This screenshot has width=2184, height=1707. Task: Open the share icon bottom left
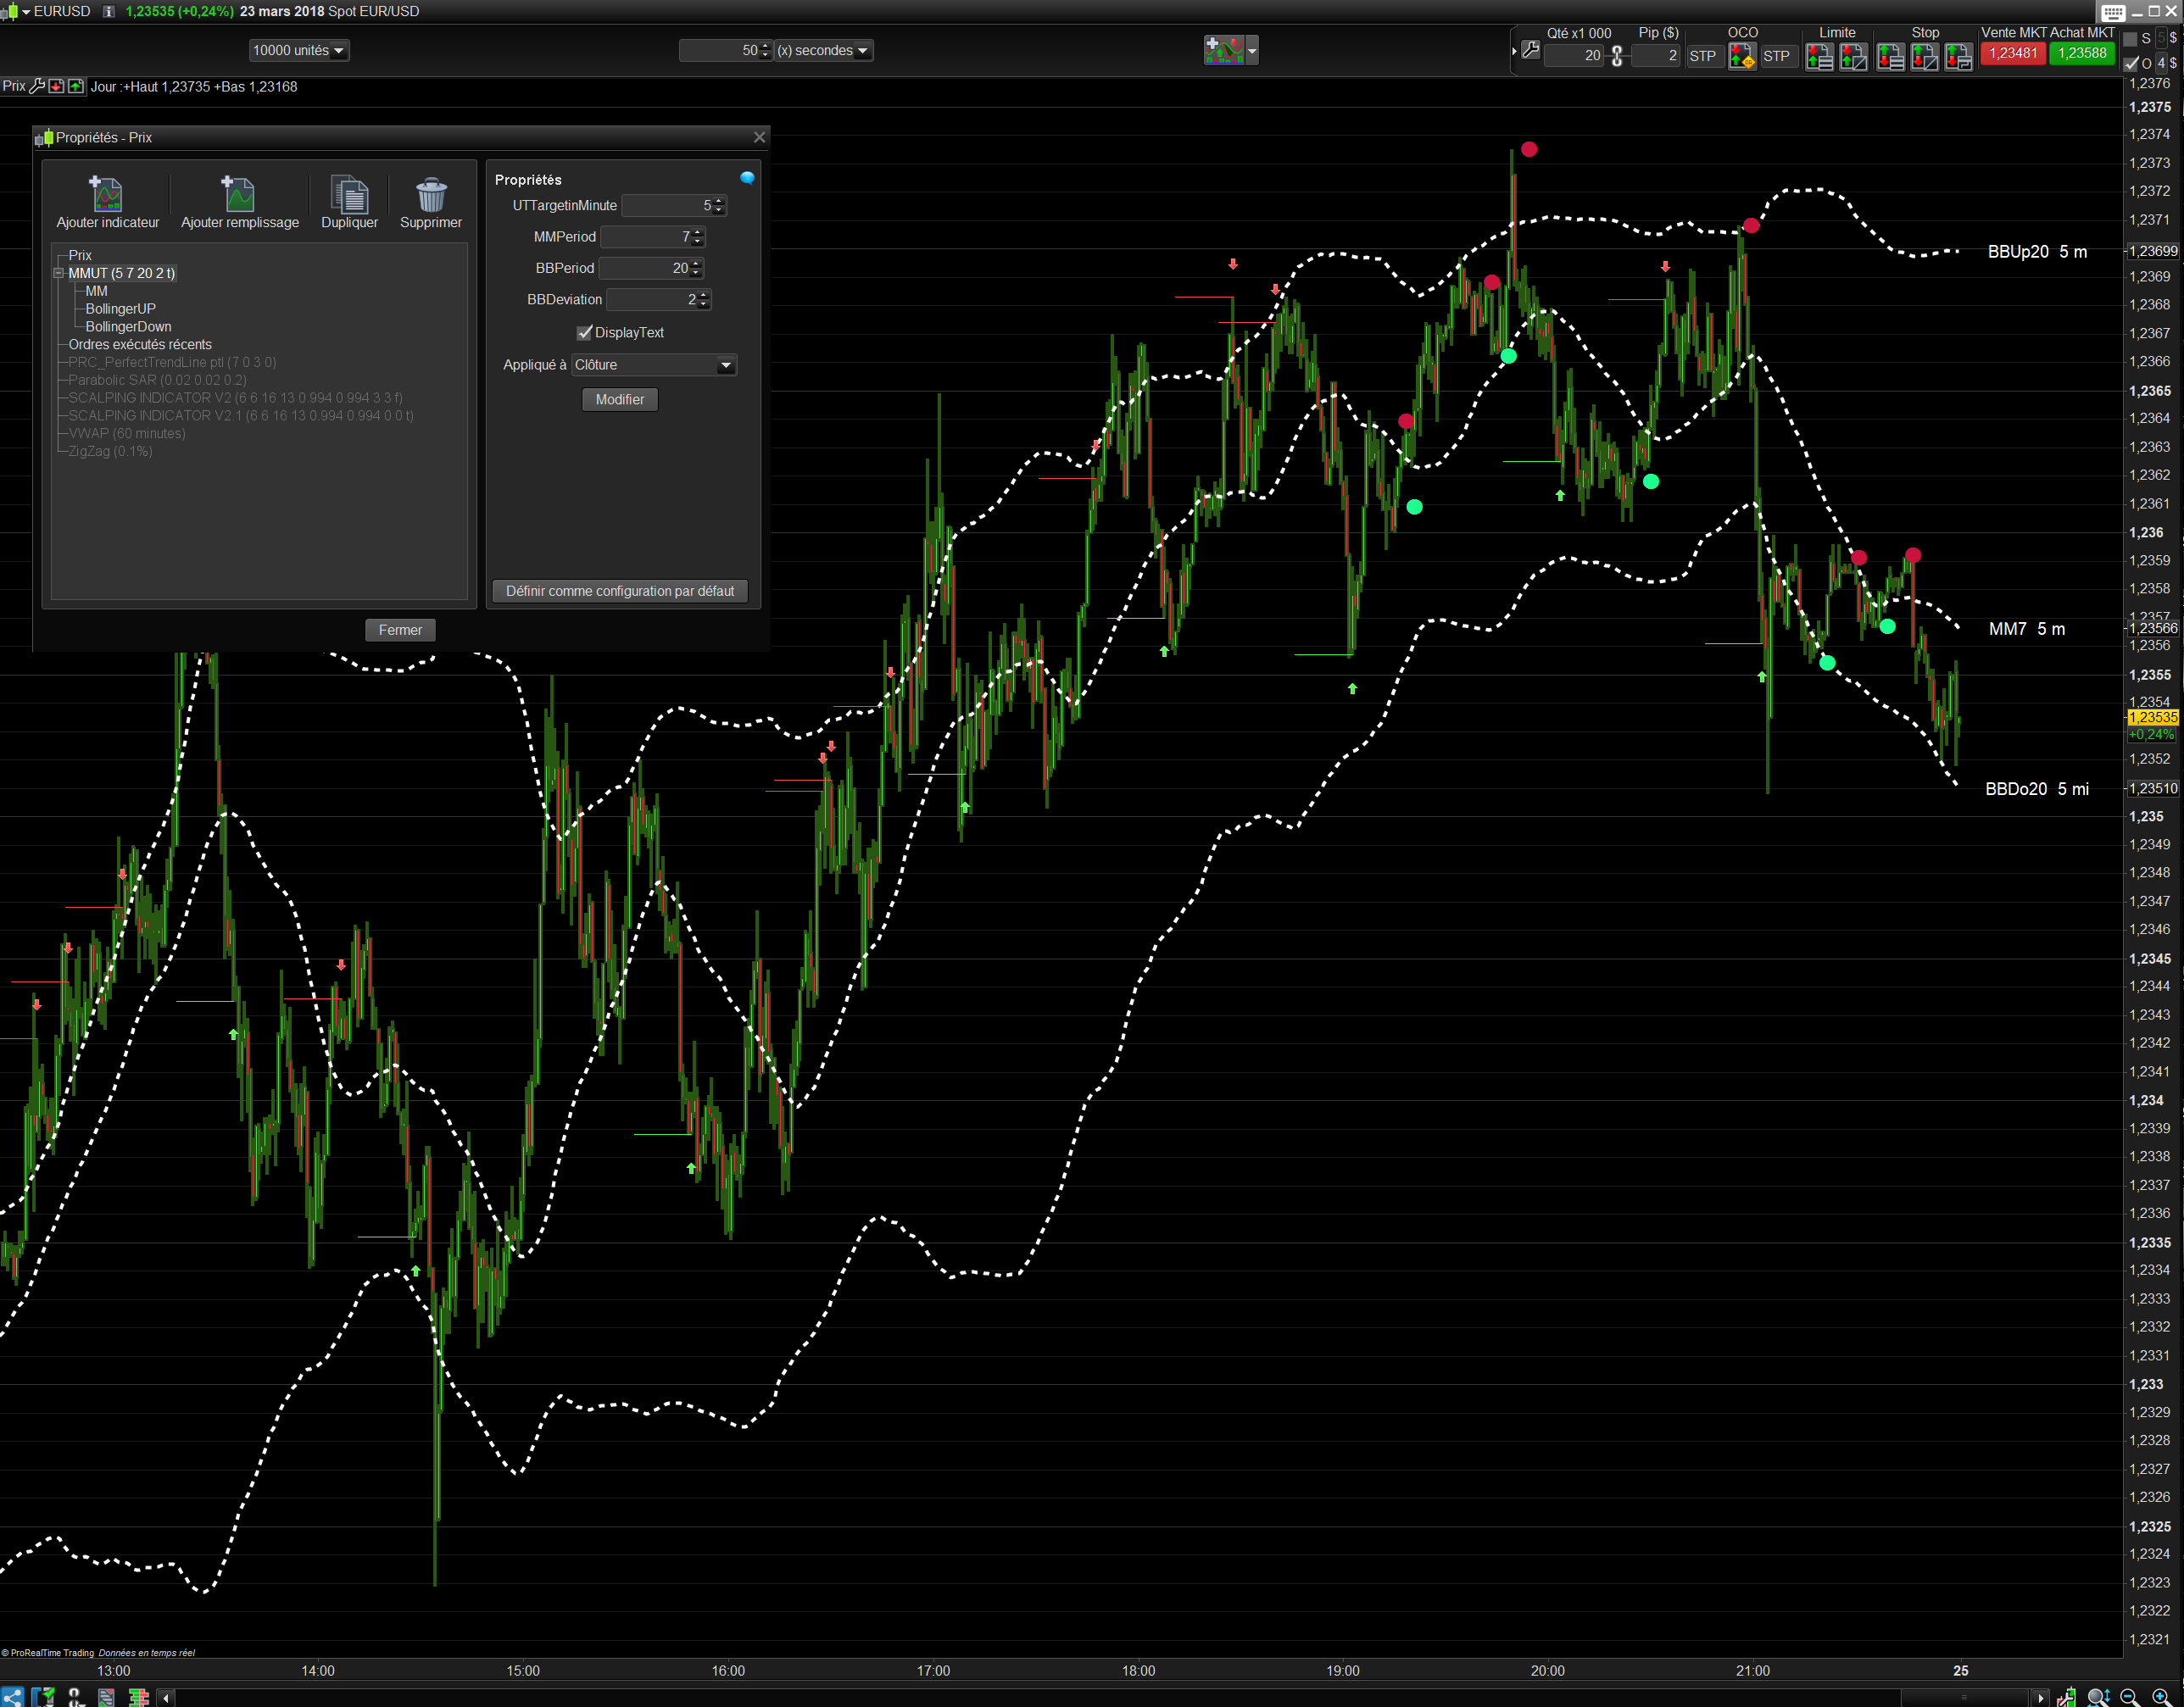12,1697
